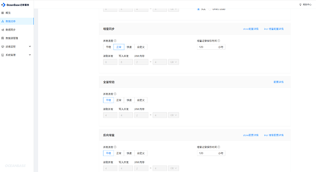Viewport: 316px width, 172px height.
Task: Click help icon next to 增量同步 增量记录保存时间
Action: [x=219, y=41]
